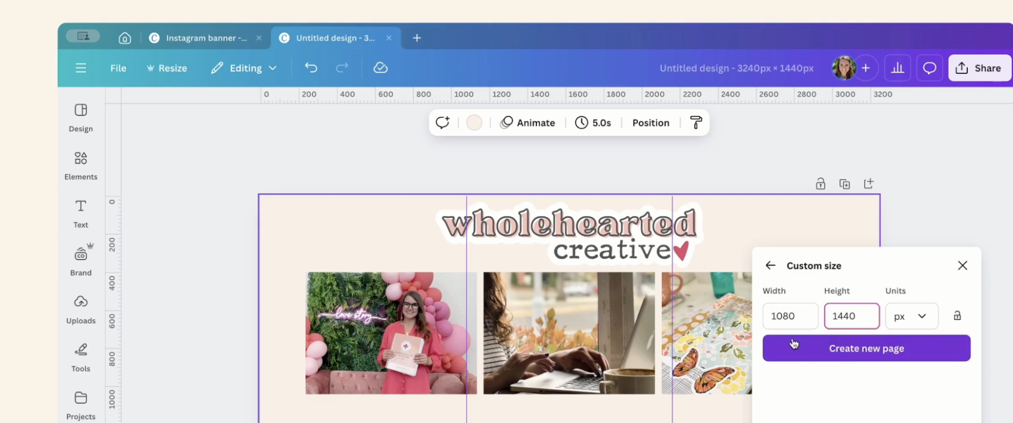The width and height of the screenshot is (1013, 423).
Task: Open the Editing mode dropdown
Action: 244,68
